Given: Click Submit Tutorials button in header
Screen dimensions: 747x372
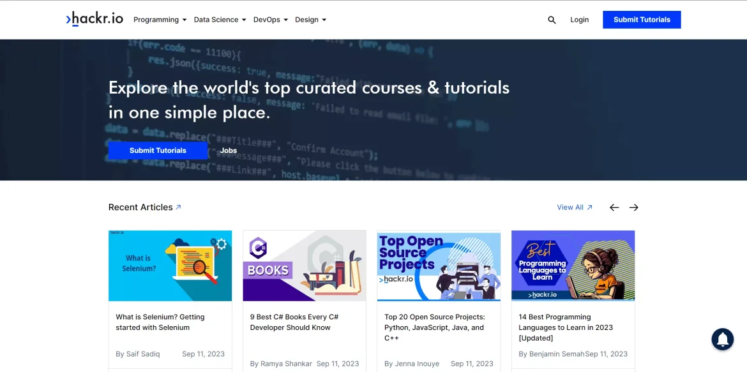Looking at the screenshot, I should click(x=642, y=20).
